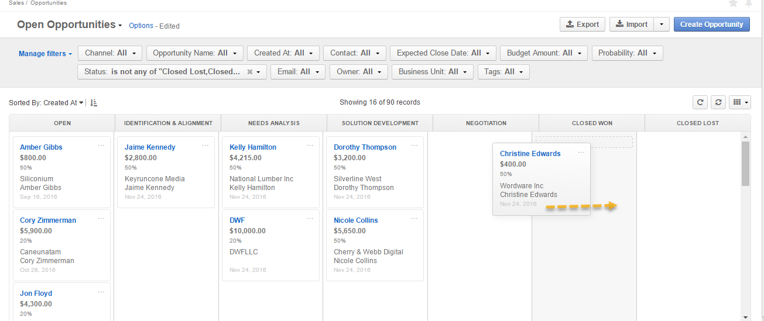This screenshot has height=321, width=764.
Task: Click 'Showing 16 of 90 records' text
Action: click(380, 102)
